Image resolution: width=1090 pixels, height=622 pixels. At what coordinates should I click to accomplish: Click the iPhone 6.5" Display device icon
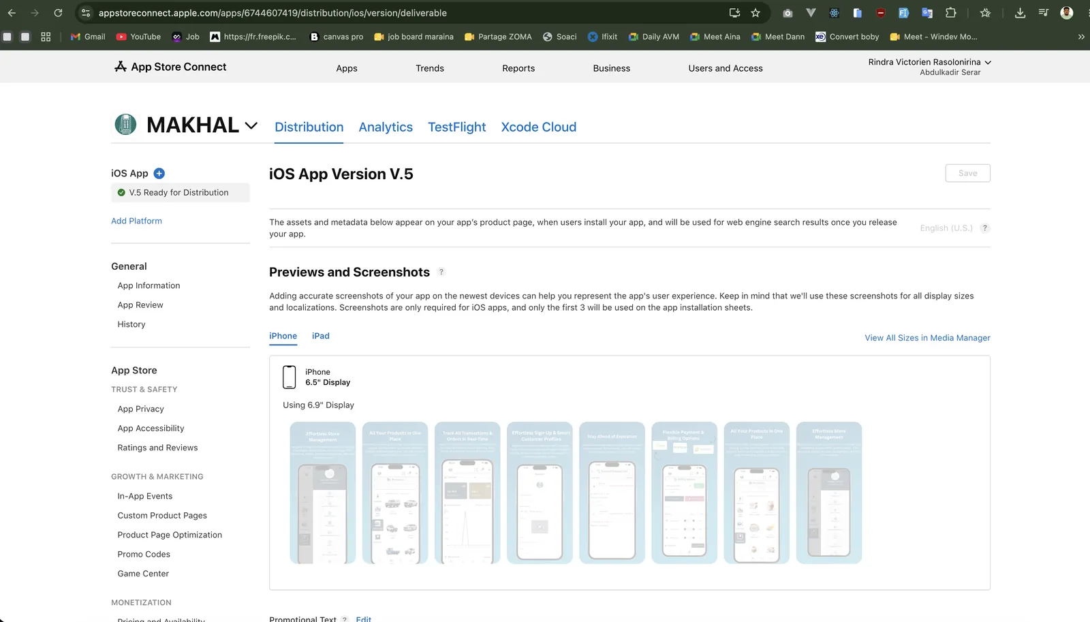tap(290, 377)
